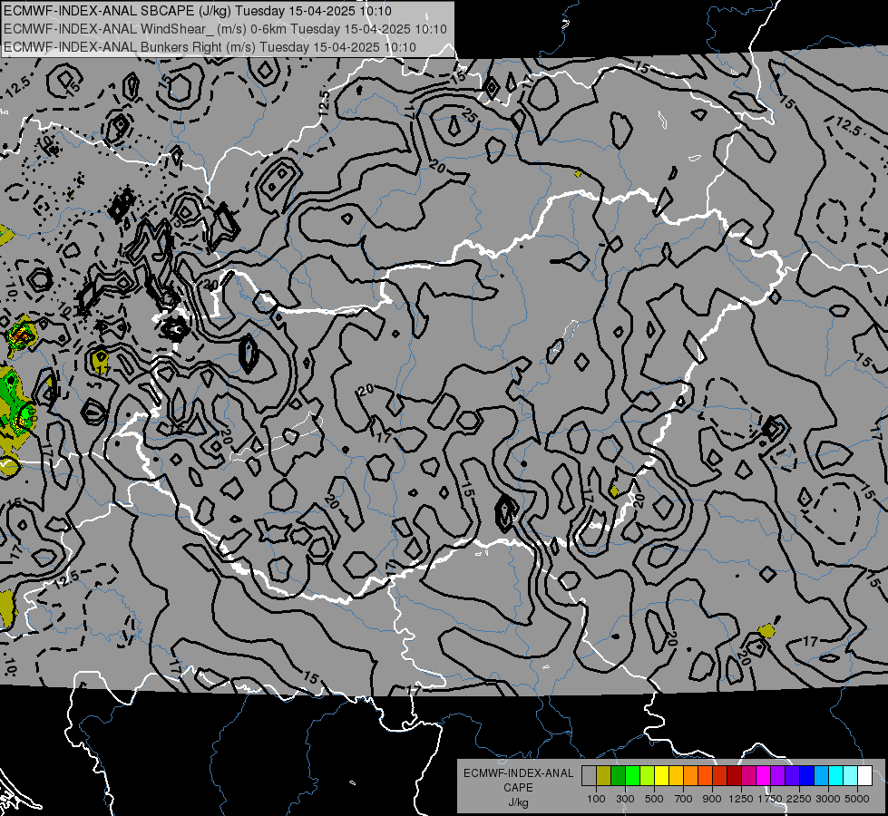The width and height of the screenshot is (888, 816).
Task: Click the J/kg unit label in legend
Action: point(518,802)
